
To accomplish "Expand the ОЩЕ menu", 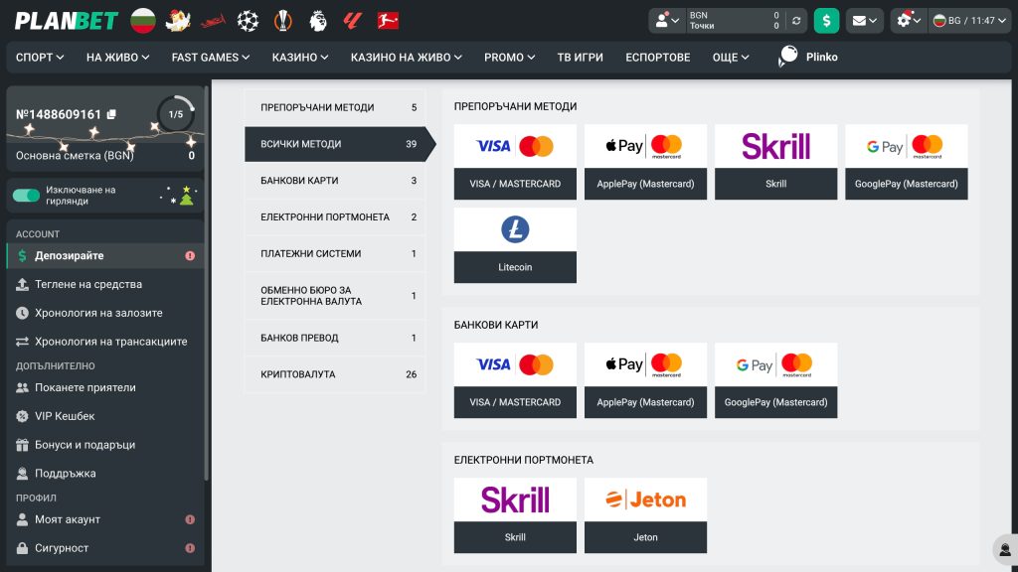I will (x=731, y=58).
